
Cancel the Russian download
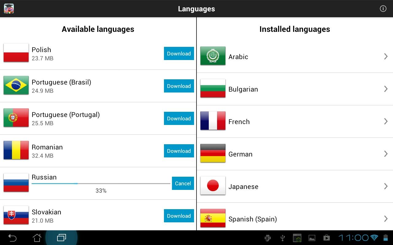183,183
